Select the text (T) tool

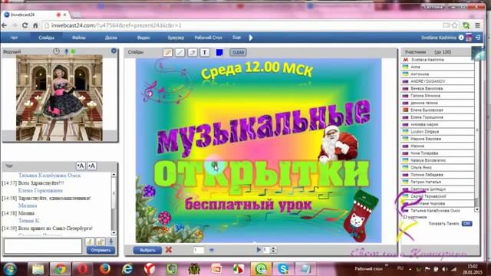205,52
